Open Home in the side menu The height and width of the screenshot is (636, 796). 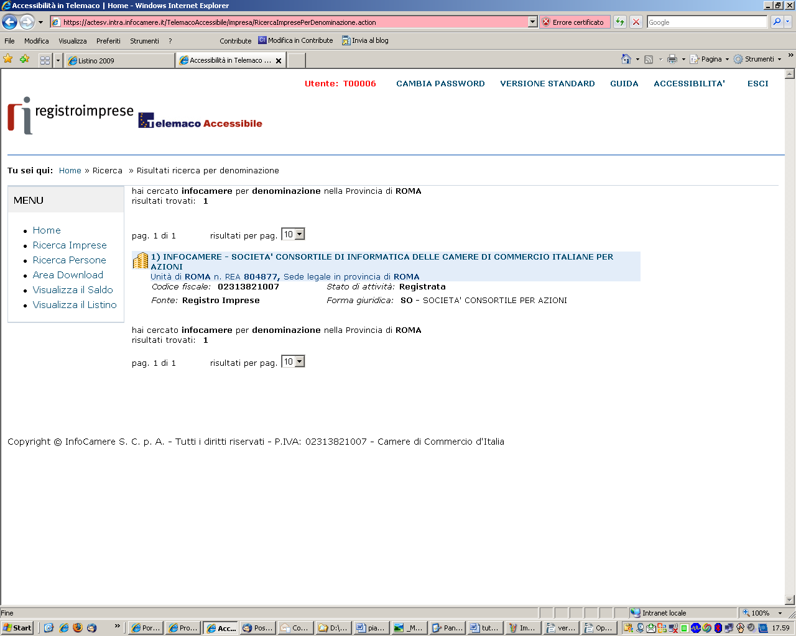(47, 230)
